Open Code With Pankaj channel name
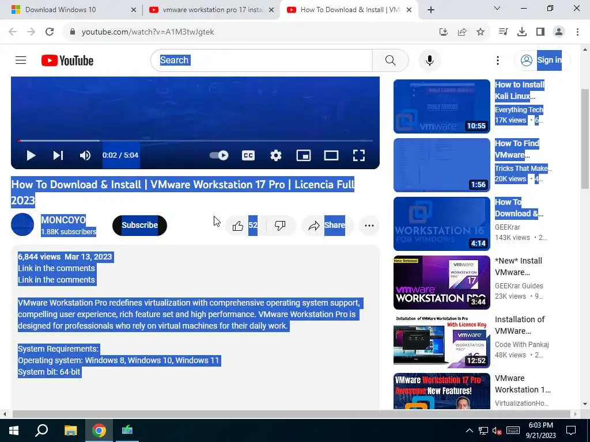Image resolution: width=590 pixels, height=442 pixels. 522,344
